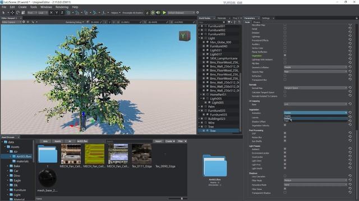Click the orientation cube labeled Y
The height and width of the screenshot is (201, 359).
click(x=185, y=36)
